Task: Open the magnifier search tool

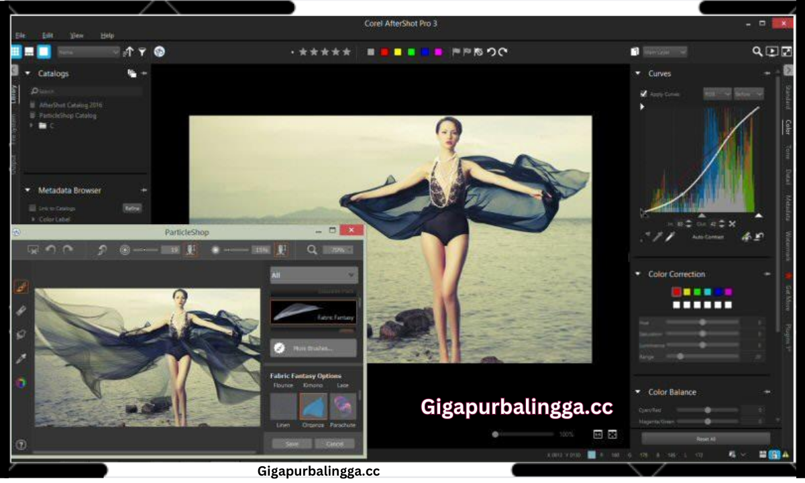Action: coord(757,52)
